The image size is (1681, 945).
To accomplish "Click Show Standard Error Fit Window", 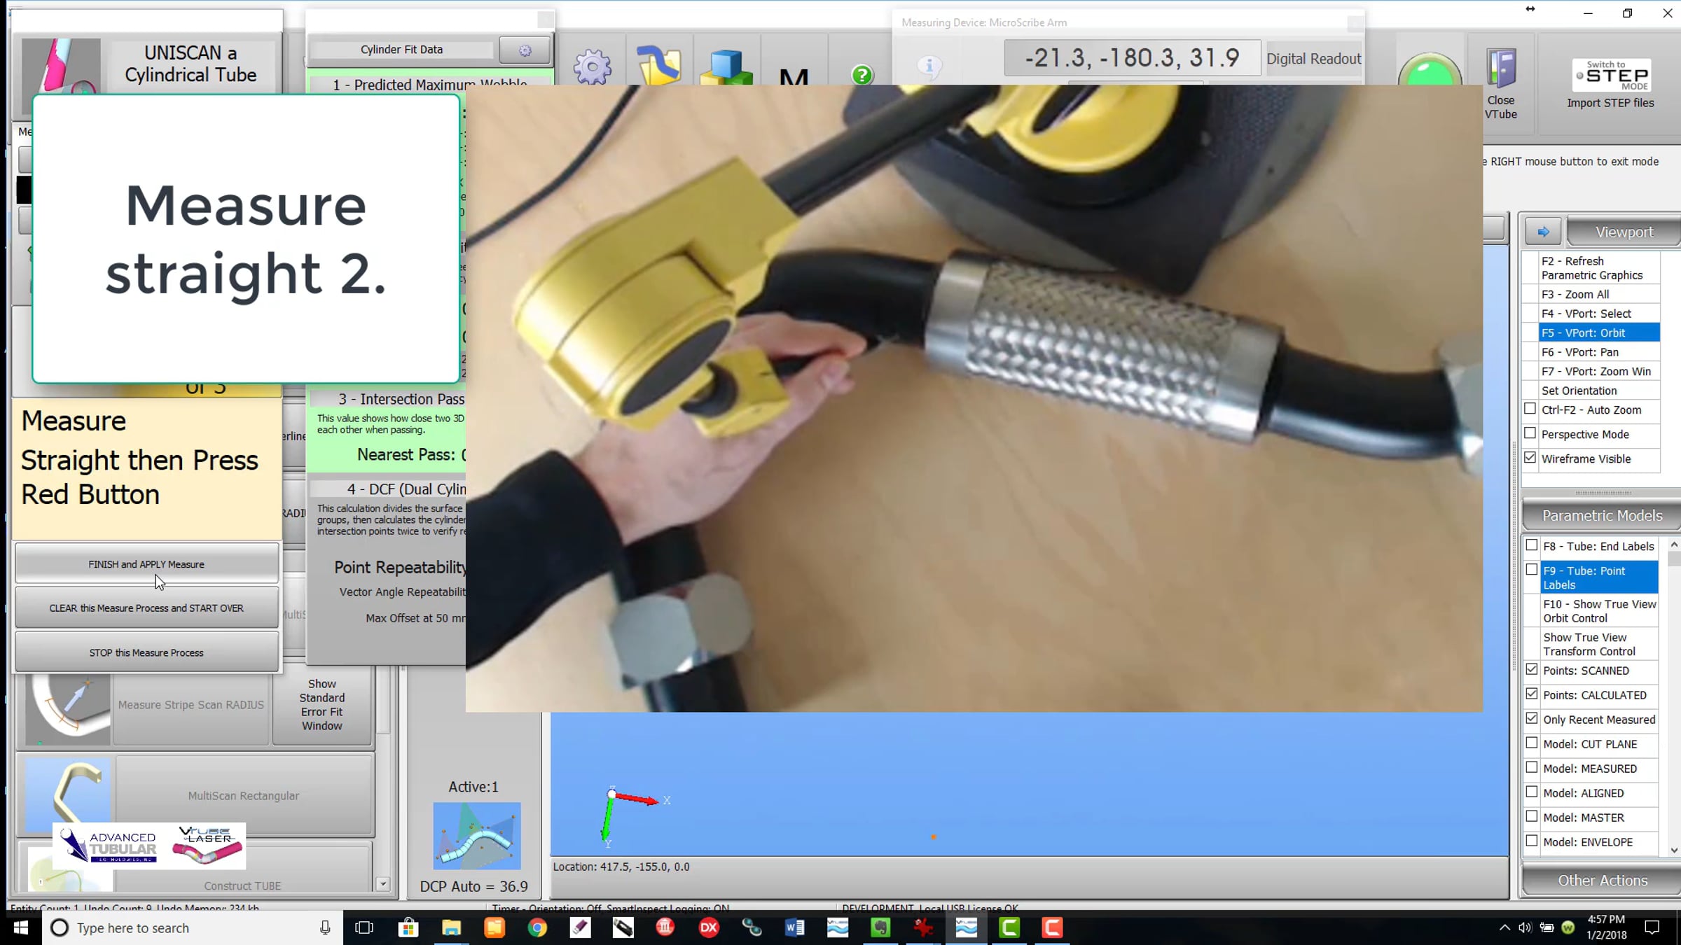I will pyautogui.click(x=321, y=705).
